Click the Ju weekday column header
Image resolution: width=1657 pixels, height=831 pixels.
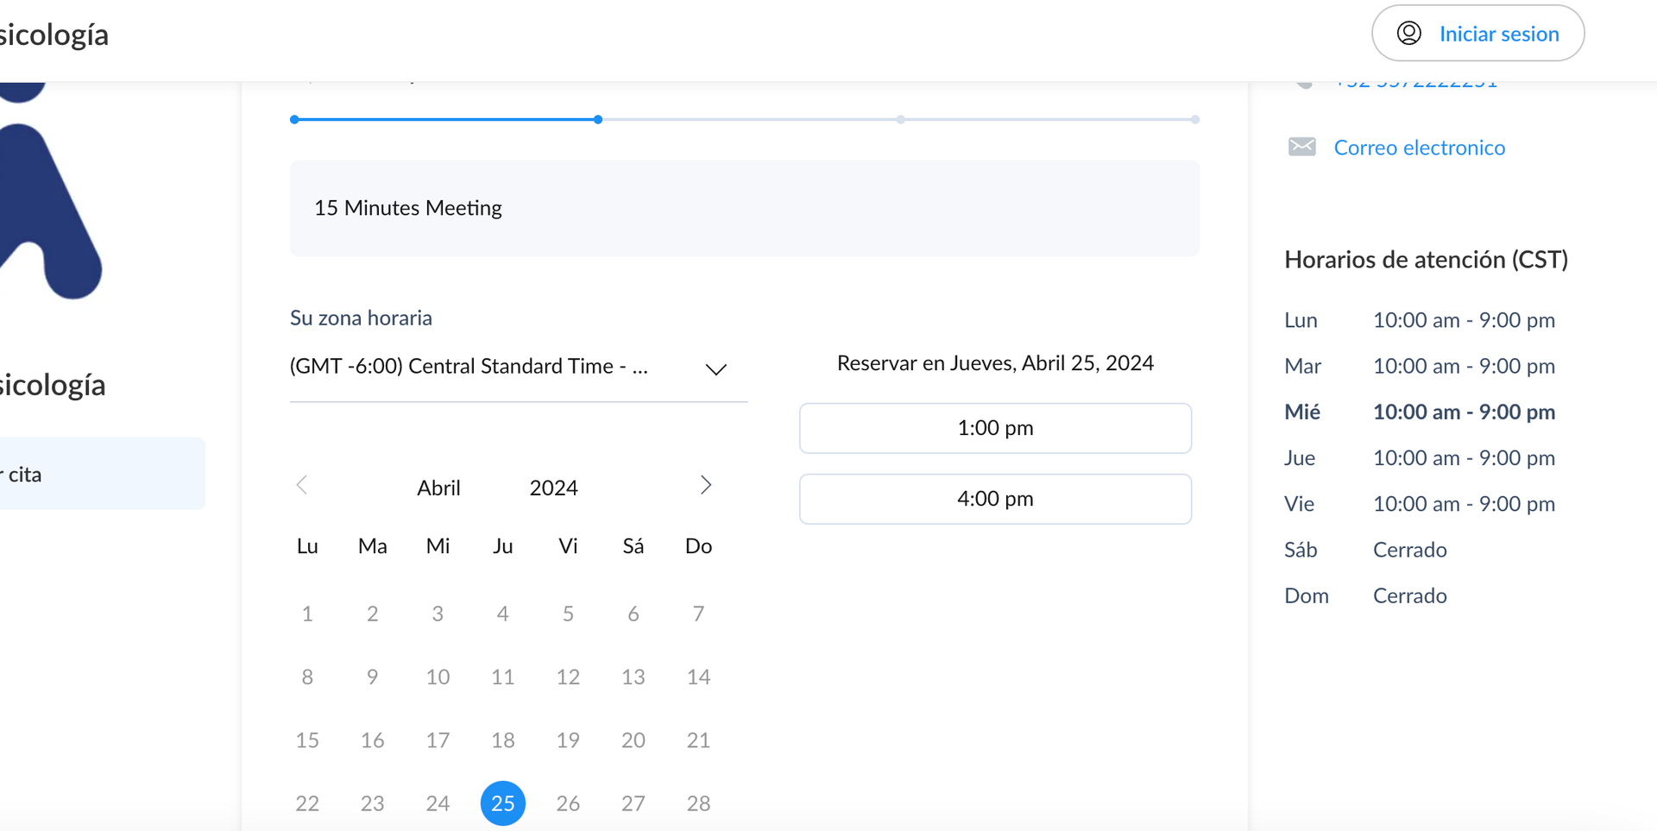click(x=502, y=546)
